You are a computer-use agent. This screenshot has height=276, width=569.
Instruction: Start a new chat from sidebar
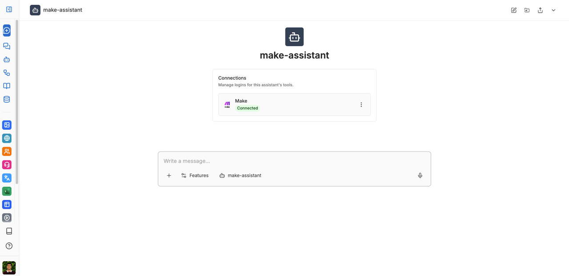(7, 31)
